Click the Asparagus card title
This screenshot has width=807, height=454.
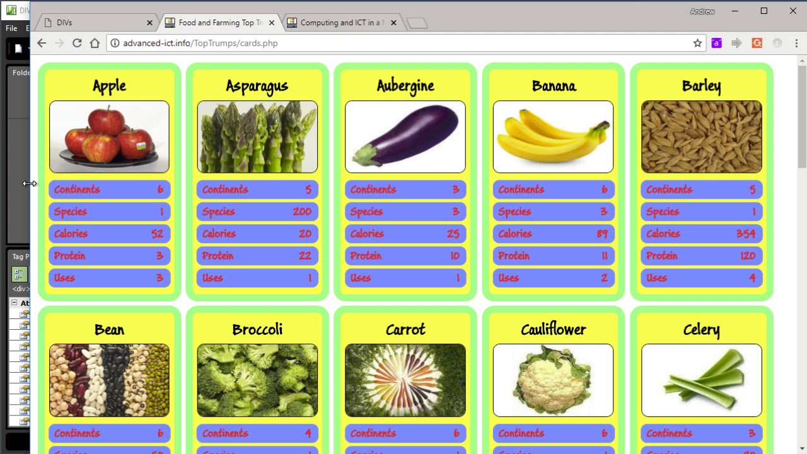tap(257, 86)
